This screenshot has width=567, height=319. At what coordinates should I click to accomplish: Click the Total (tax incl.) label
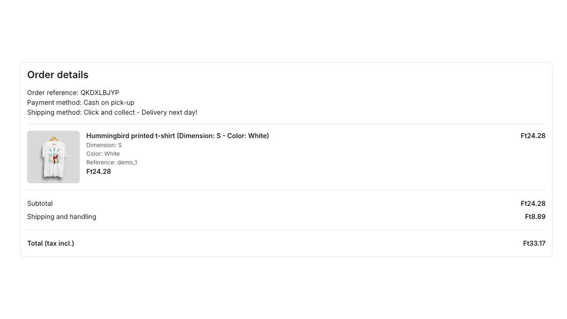pos(51,243)
